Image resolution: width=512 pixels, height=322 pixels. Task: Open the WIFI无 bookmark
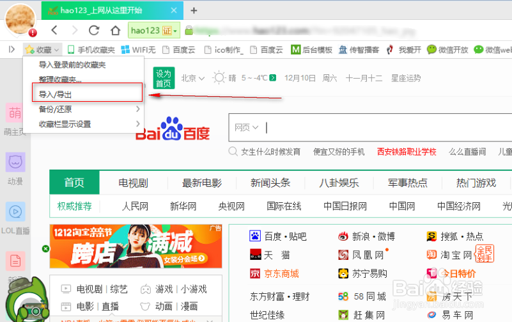click(138, 50)
